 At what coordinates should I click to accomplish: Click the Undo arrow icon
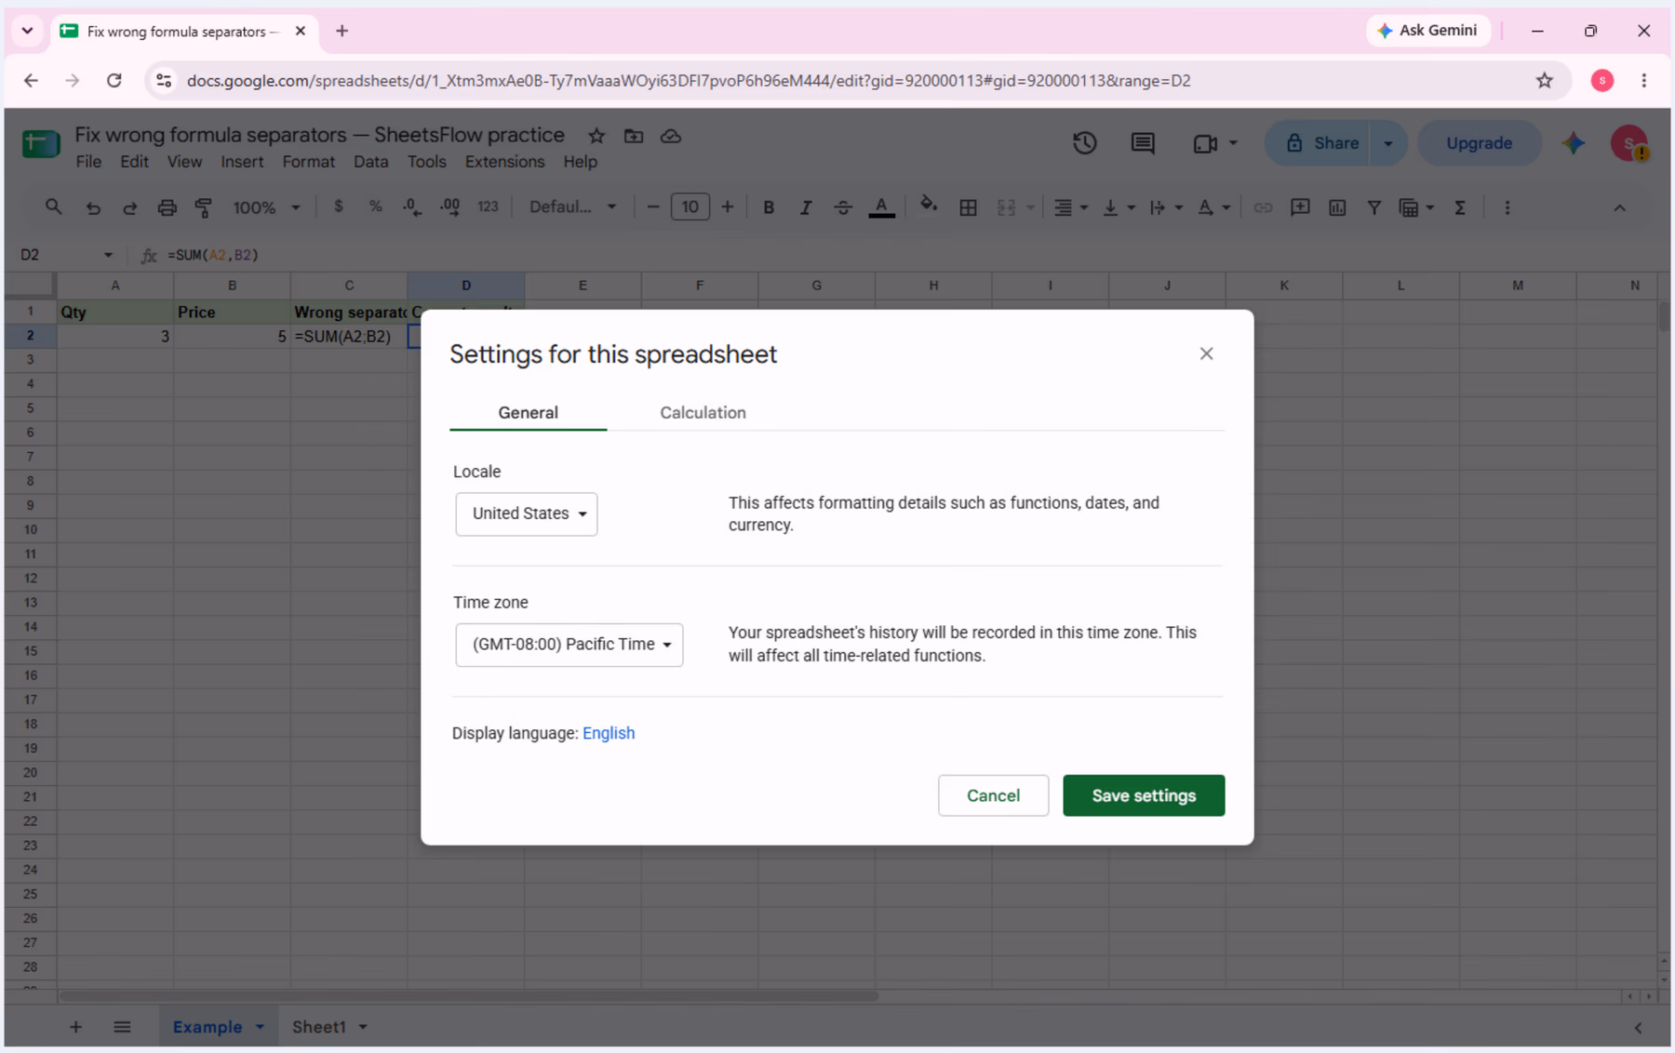click(x=93, y=207)
